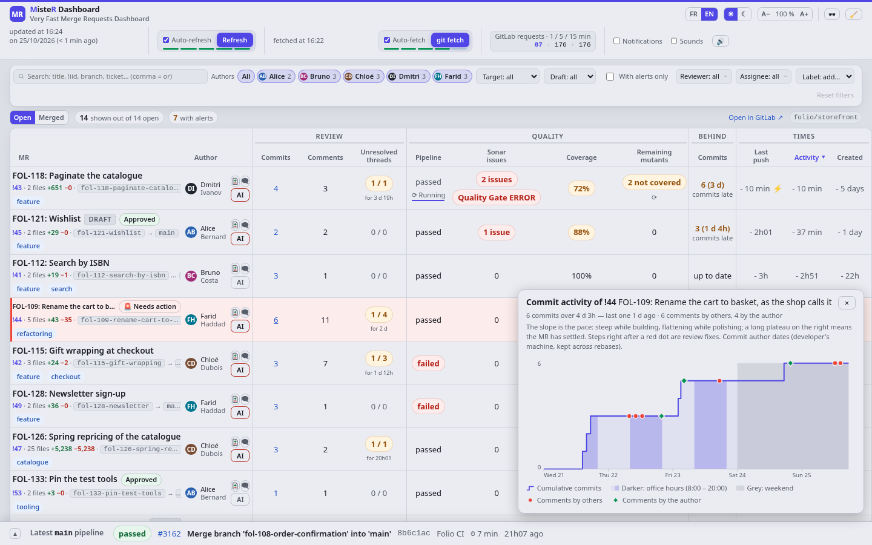Filter authors by Dmitri chip
Viewport: 872px width, 545px height.
click(408, 76)
